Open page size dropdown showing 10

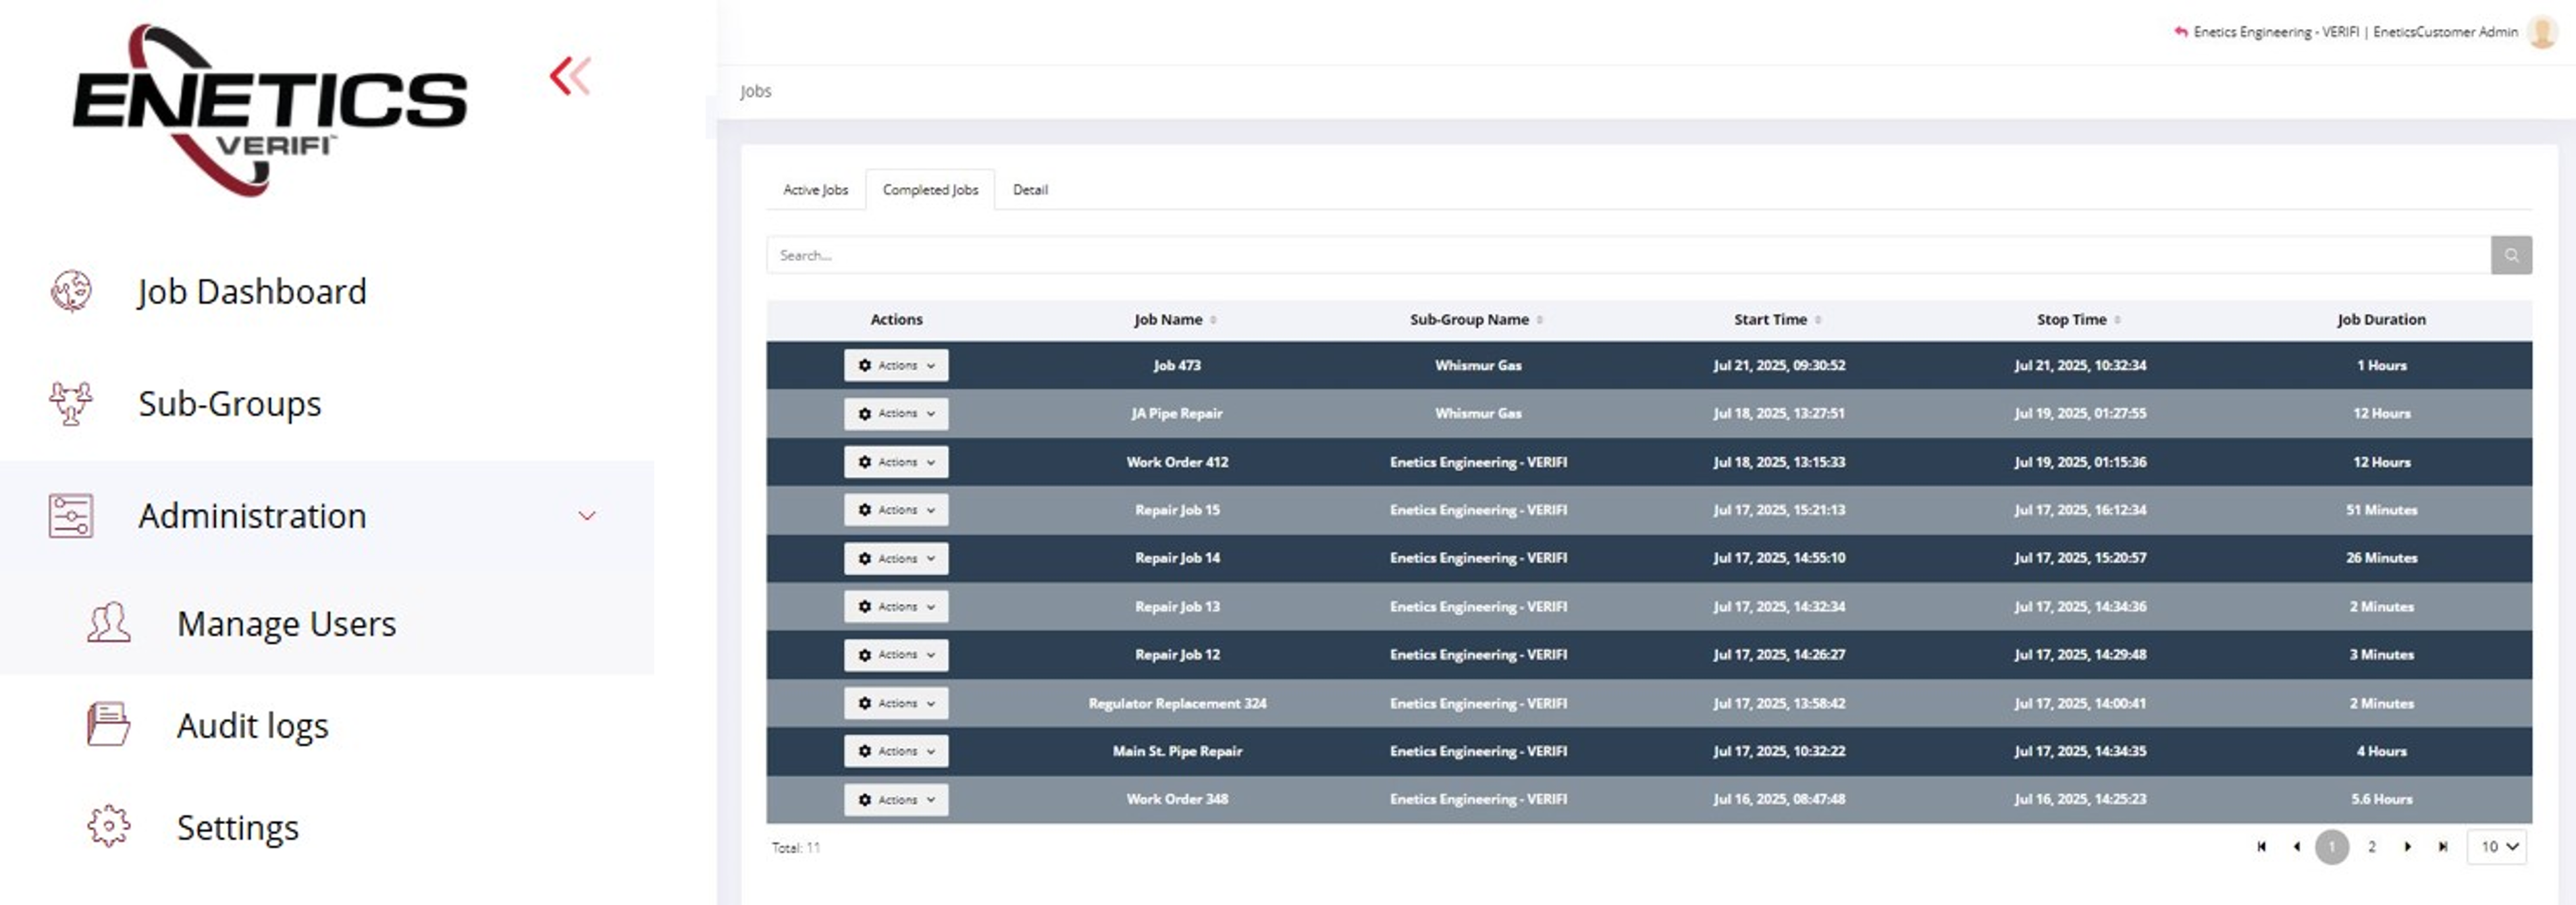click(2497, 847)
